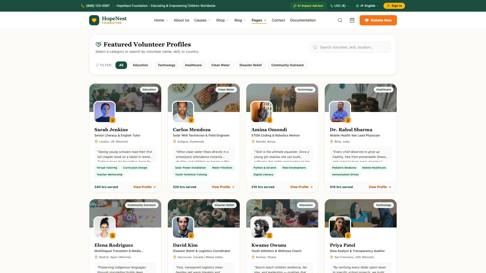This screenshot has width=486, height=273.
Task: Click location pin next to Kumasi, Ghana
Action: click(x=253, y=257)
